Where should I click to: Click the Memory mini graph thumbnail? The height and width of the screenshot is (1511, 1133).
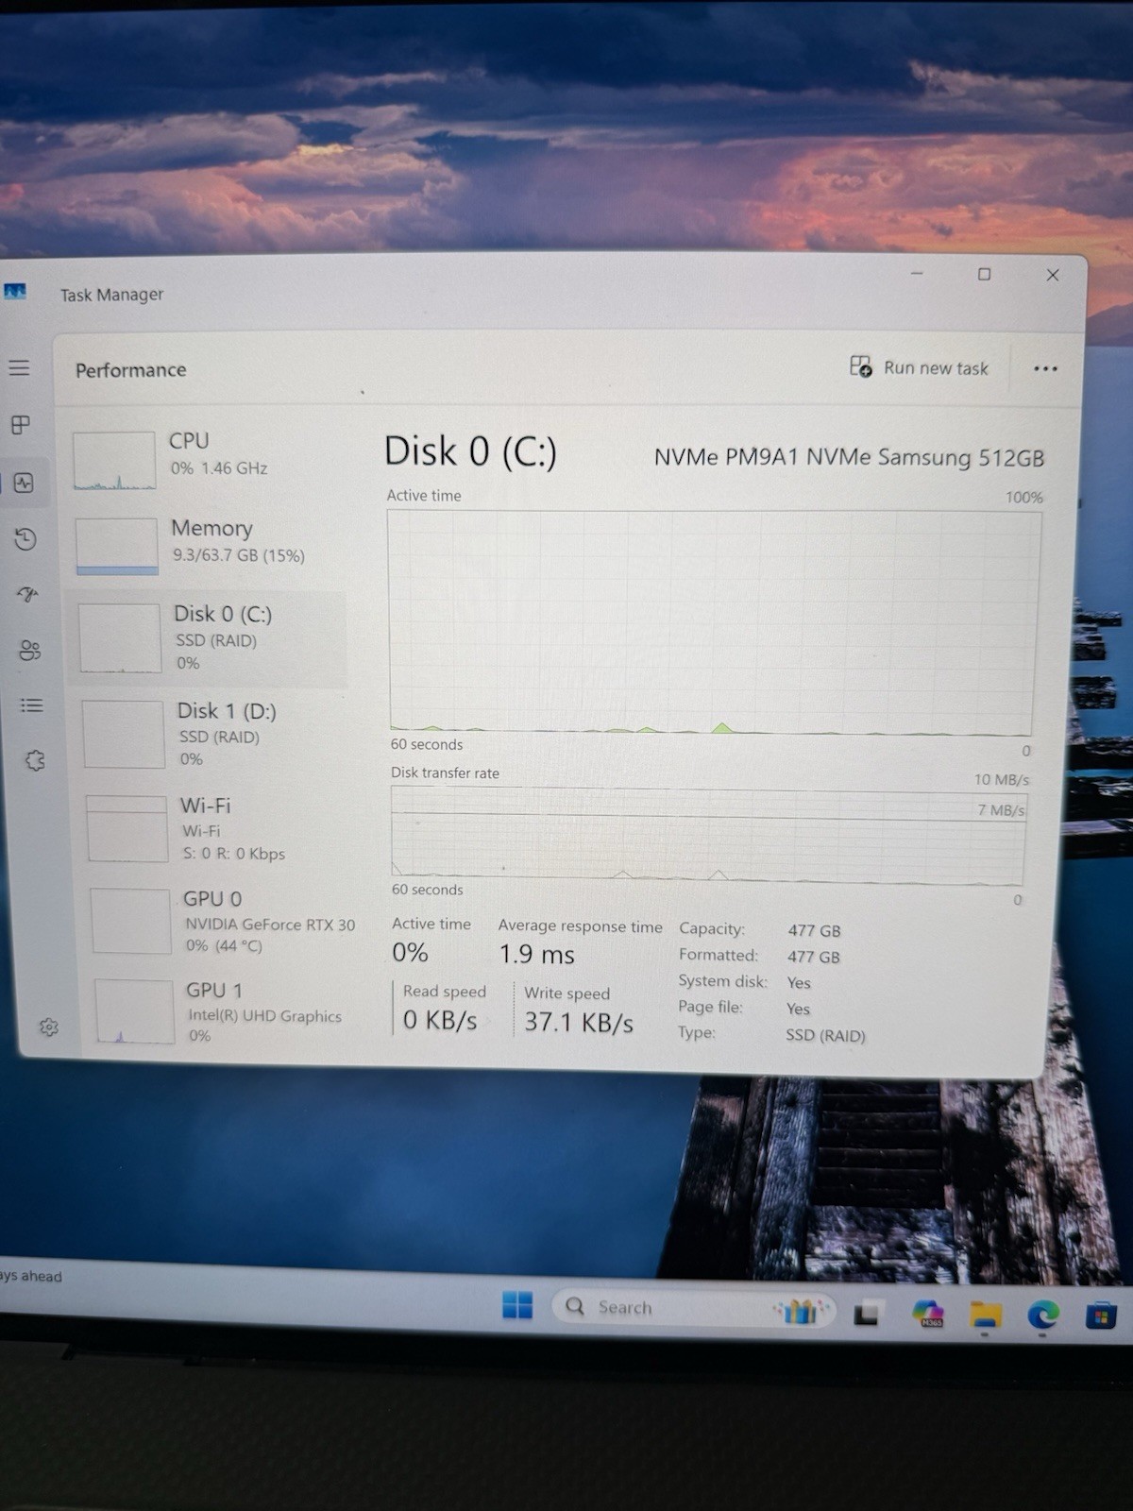pos(117,546)
